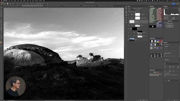Open the Filter menu
The width and height of the screenshot is (180, 101).
28,1
